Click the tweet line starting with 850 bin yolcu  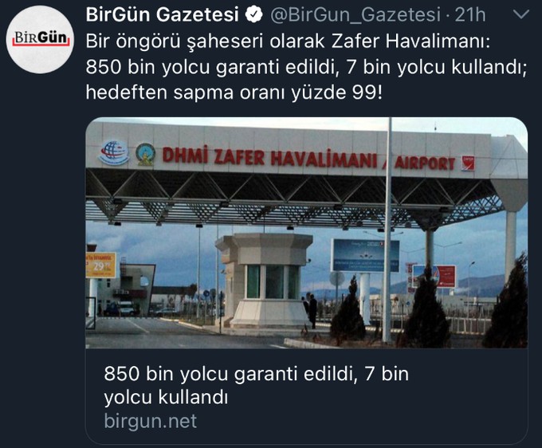tap(306, 67)
